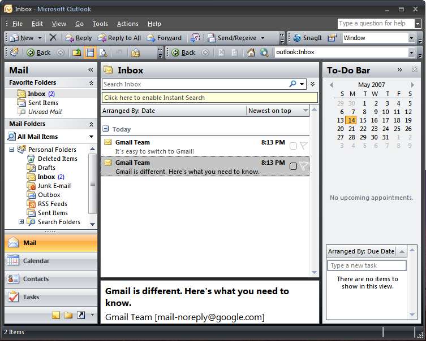Expand the Query Builder double chevron
426x341 pixels.
point(313,84)
